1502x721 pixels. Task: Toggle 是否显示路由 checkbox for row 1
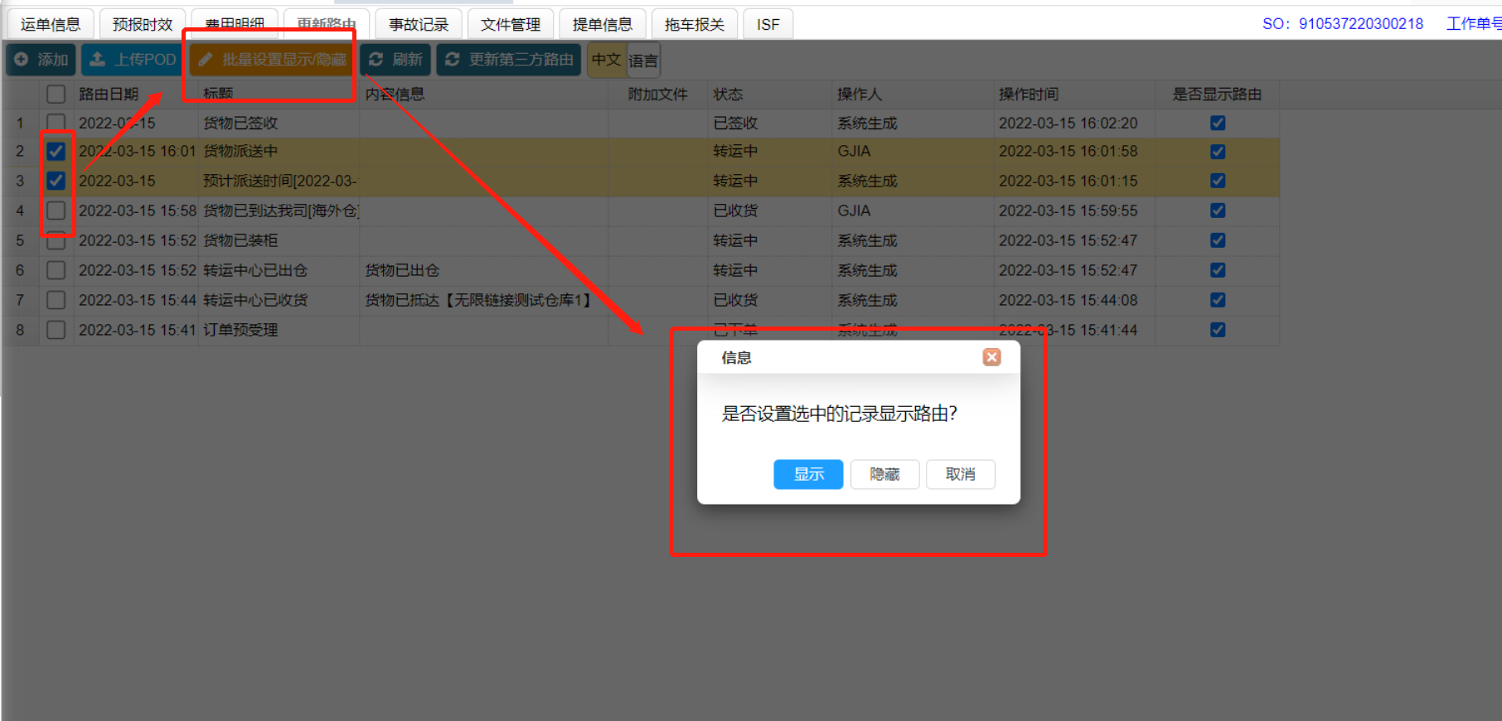pyautogui.click(x=1217, y=123)
